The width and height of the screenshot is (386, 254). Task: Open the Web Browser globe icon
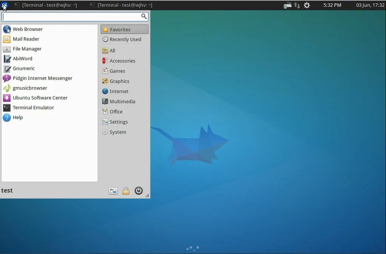7,29
